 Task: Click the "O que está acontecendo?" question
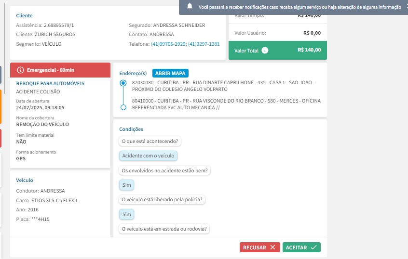click(150, 142)
